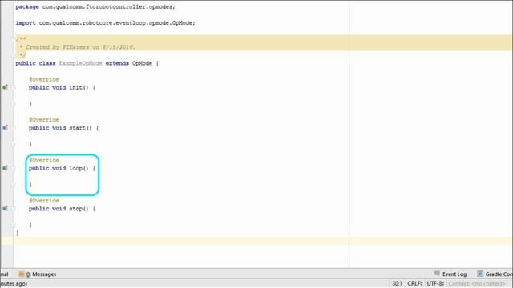Screen dimensions: 513x288
Task: Click the 'extends' keyword in class declaration
Action: click(x=117, y=63)
